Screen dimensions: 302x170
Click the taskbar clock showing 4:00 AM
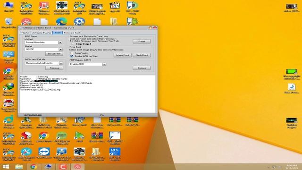click(292, 167)
